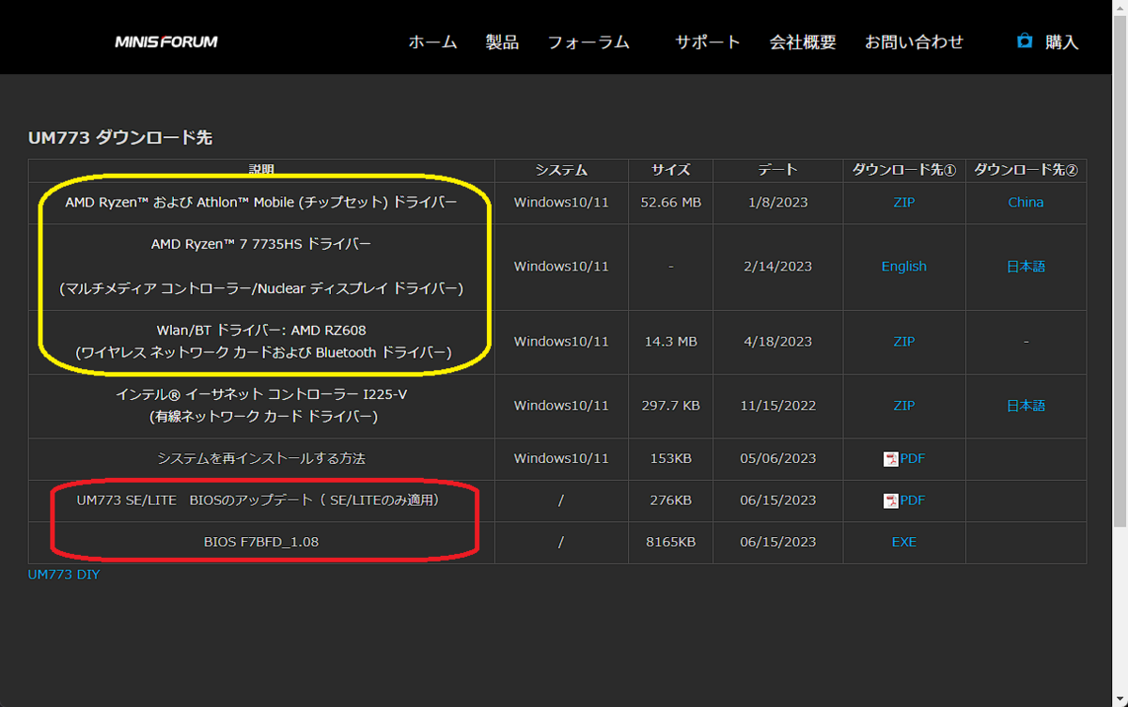The height and width of the screenshot is (707, 1128).
Task: Select UM773 ダウンロード先 heading
Action: [x=120, y=138]
